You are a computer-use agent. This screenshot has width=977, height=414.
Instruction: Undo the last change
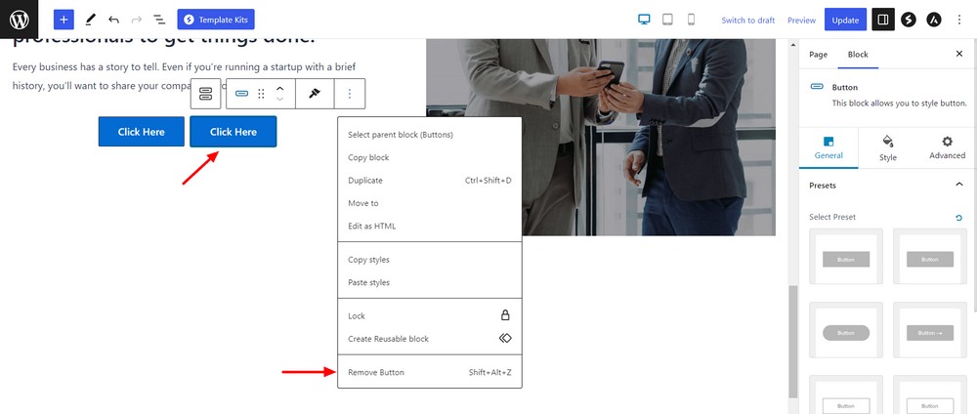coord(113,20)
